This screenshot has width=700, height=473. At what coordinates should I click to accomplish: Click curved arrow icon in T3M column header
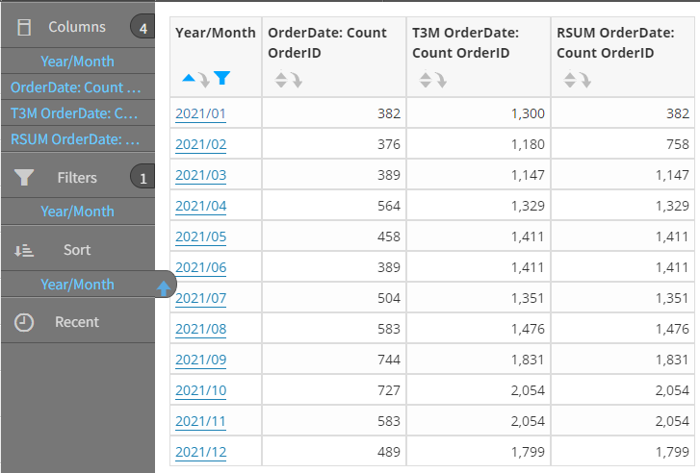pos(441,80)
